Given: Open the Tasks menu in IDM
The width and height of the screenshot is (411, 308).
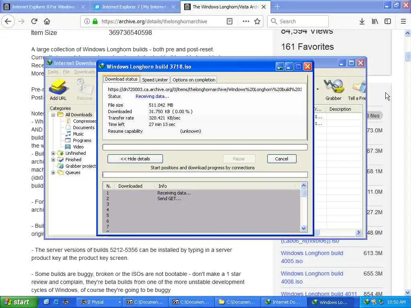Looking at the screenshot, I should pos(53,72).
